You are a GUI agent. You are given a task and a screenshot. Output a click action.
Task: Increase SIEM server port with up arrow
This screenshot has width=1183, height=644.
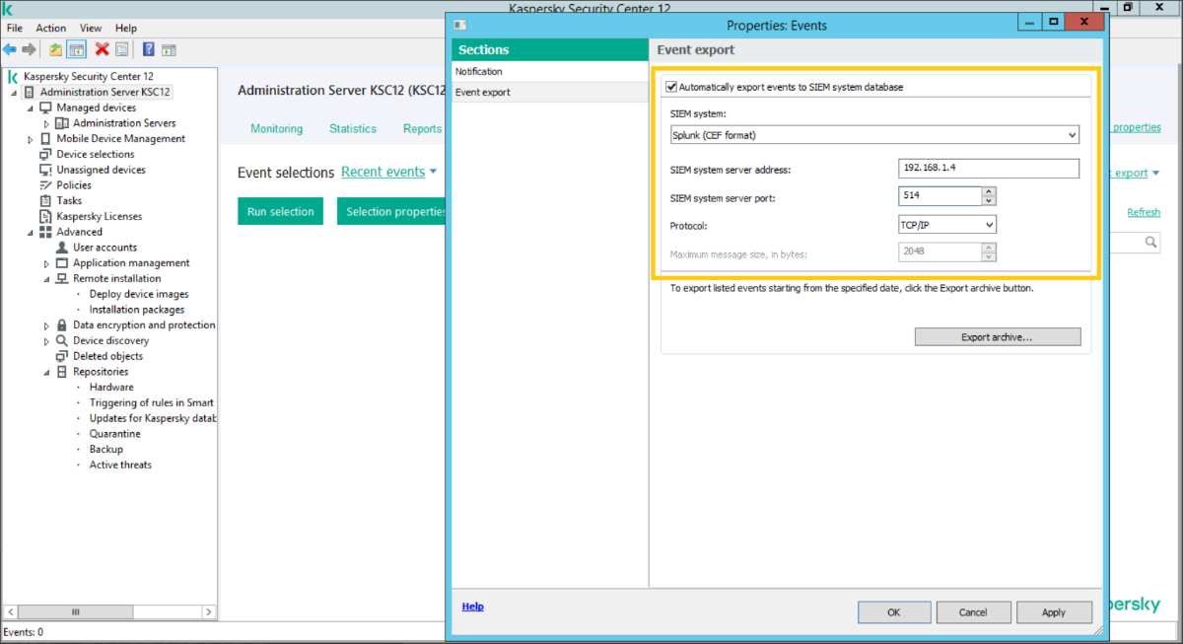point(989,192)
